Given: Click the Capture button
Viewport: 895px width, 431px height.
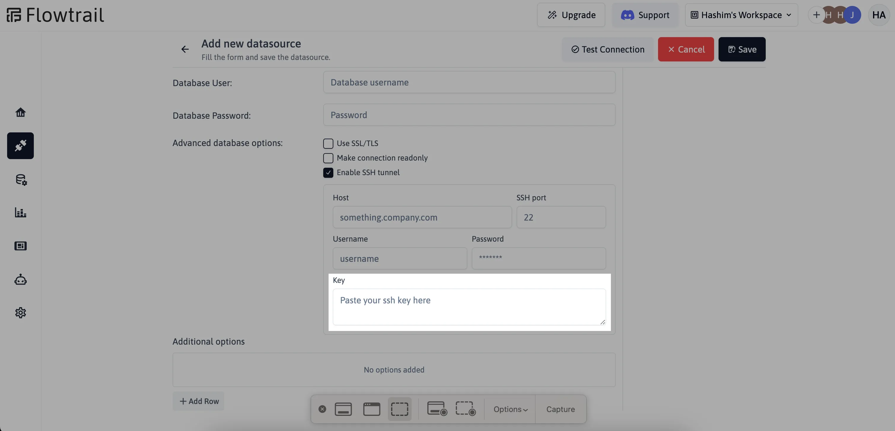Looking at the screenshot, I should coord(560,409).
